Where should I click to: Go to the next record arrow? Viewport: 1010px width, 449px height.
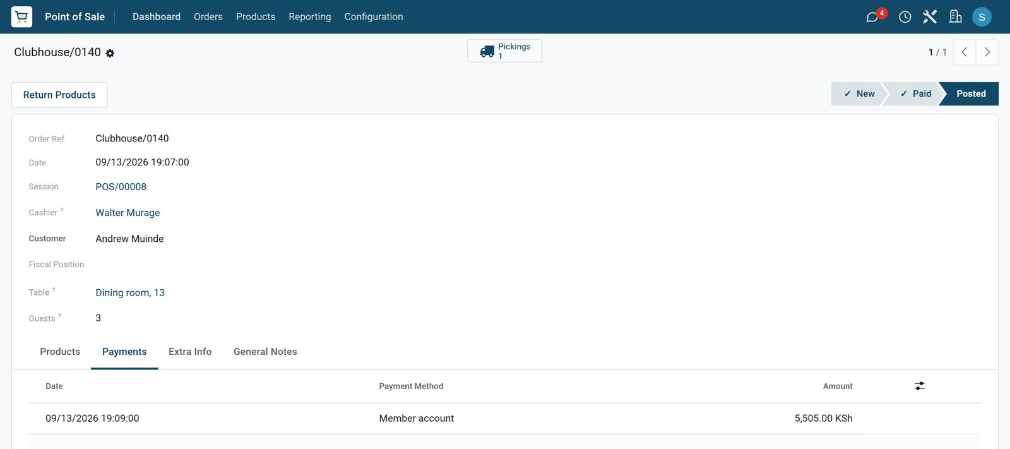[987, 52]
